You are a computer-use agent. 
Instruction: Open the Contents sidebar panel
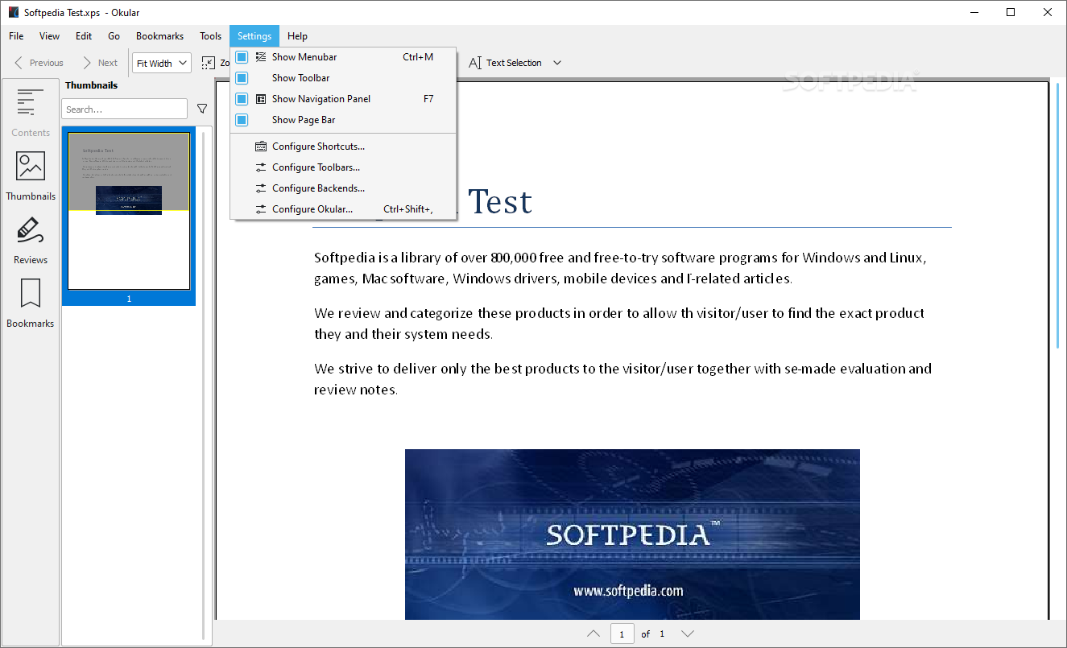[31, 112]
